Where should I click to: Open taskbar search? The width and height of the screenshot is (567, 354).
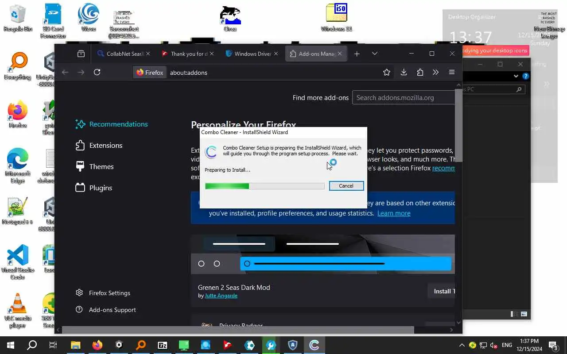click(32, 345)
